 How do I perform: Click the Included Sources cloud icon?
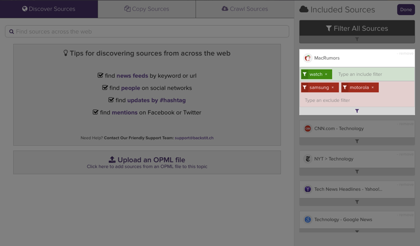(x=304, y=10)
